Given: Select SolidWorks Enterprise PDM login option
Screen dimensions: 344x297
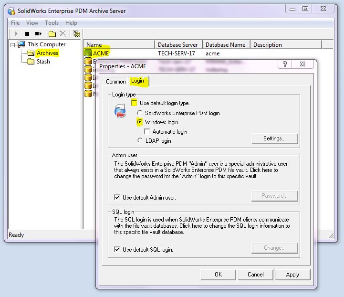Looking at the screenshot, I should point(140,113).
